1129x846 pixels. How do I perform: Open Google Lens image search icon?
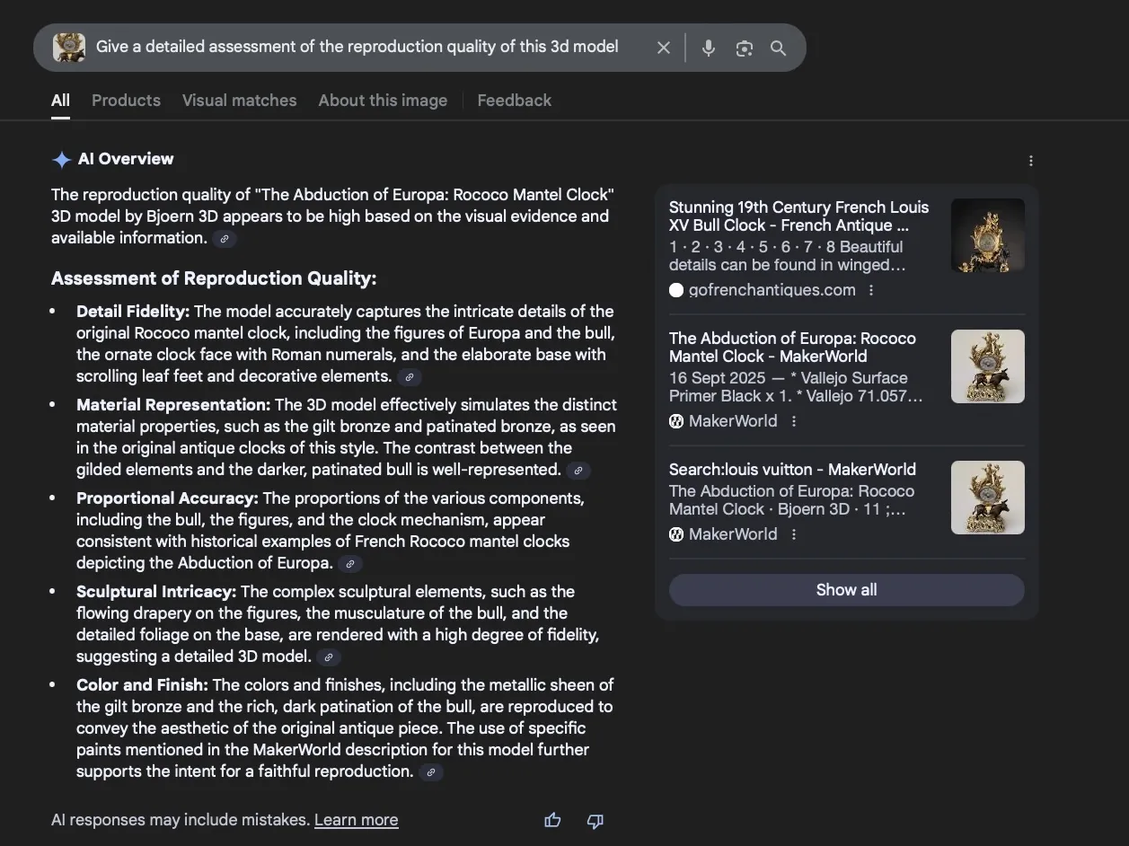coord(744,48)
